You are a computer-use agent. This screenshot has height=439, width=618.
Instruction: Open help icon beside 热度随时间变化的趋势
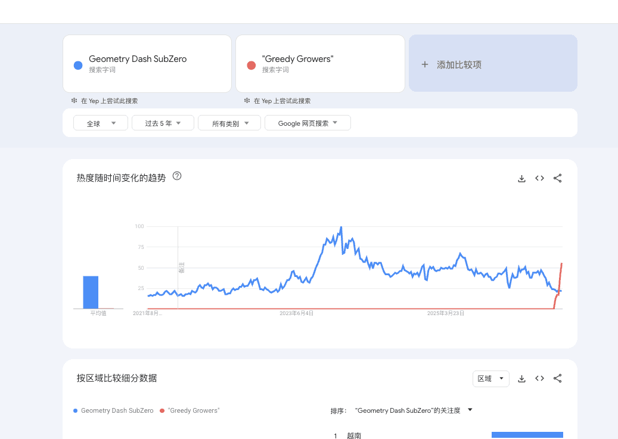(177, 176)
